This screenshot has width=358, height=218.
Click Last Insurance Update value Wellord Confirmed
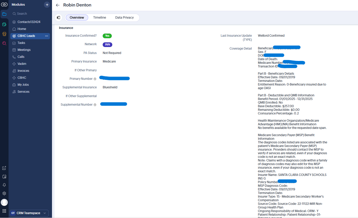coord(271,36)
